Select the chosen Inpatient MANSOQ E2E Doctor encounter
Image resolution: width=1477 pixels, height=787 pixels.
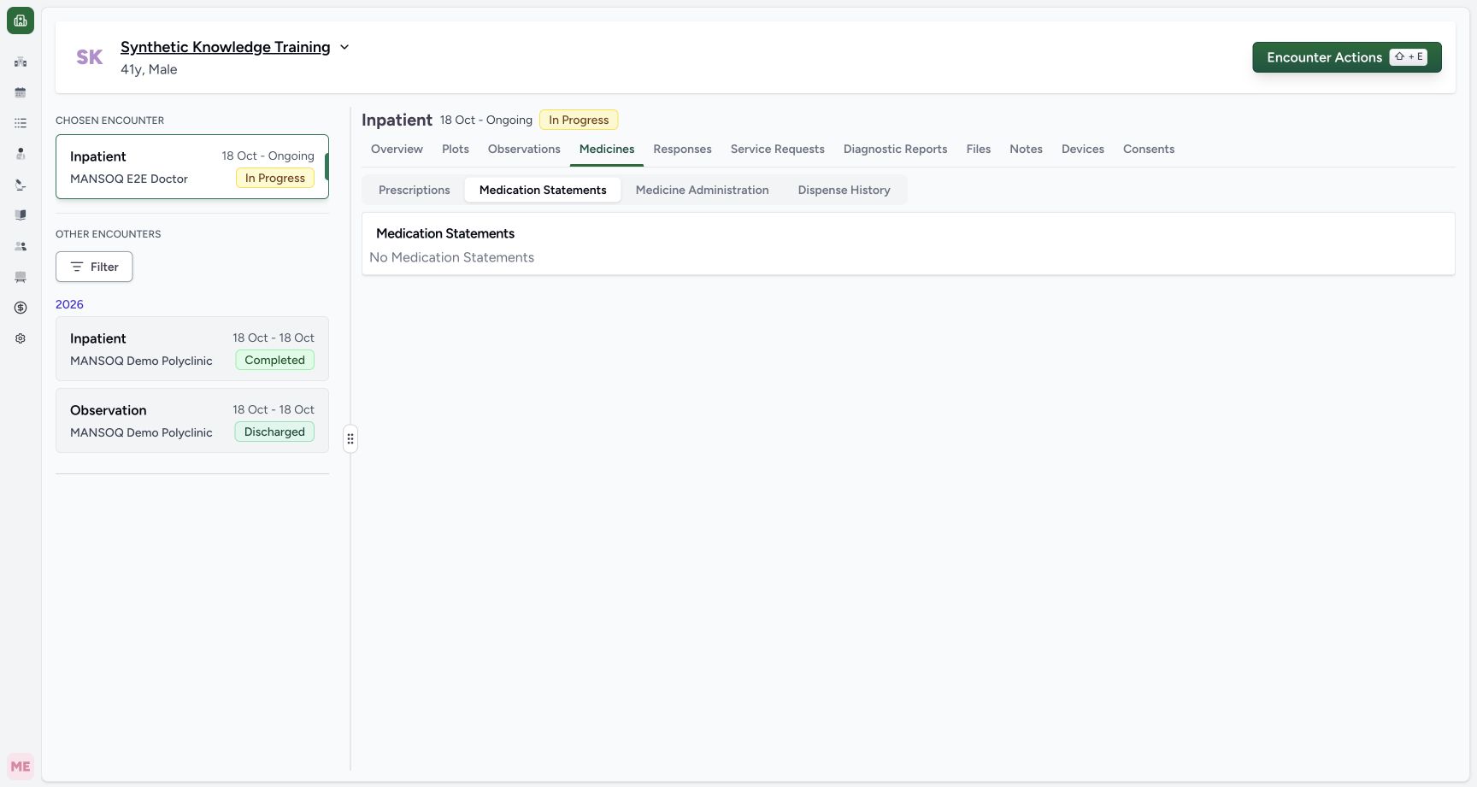pos(192,167)
